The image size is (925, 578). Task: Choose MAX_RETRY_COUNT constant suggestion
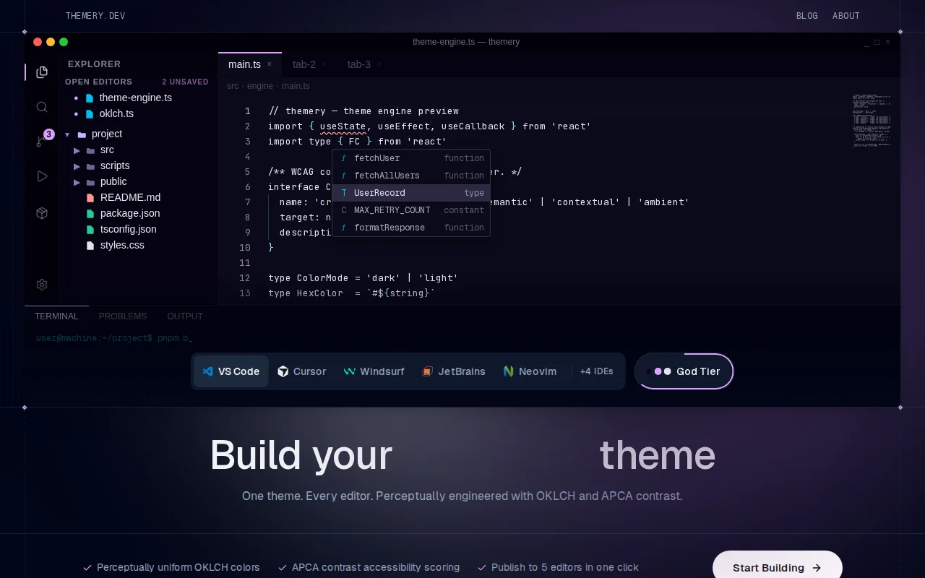pos(411,210)
